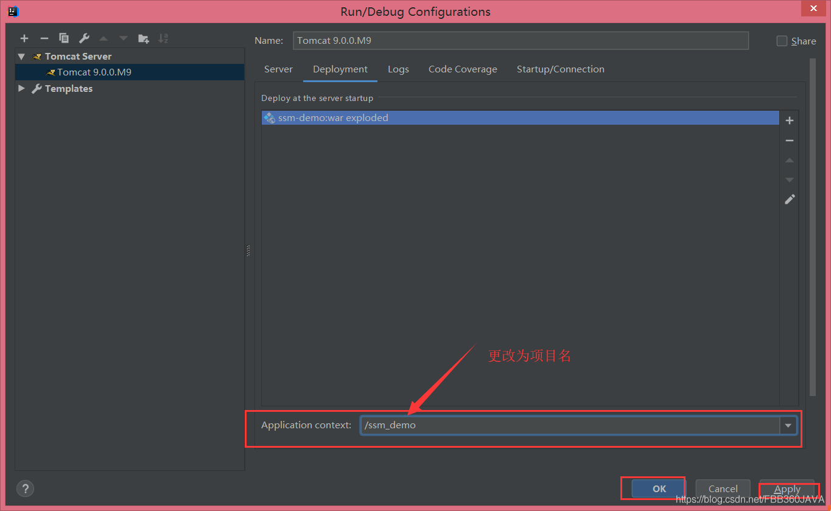
Task: Edit artifact with pencil icon
Action: pyautogui.click(x=790, y=199)
